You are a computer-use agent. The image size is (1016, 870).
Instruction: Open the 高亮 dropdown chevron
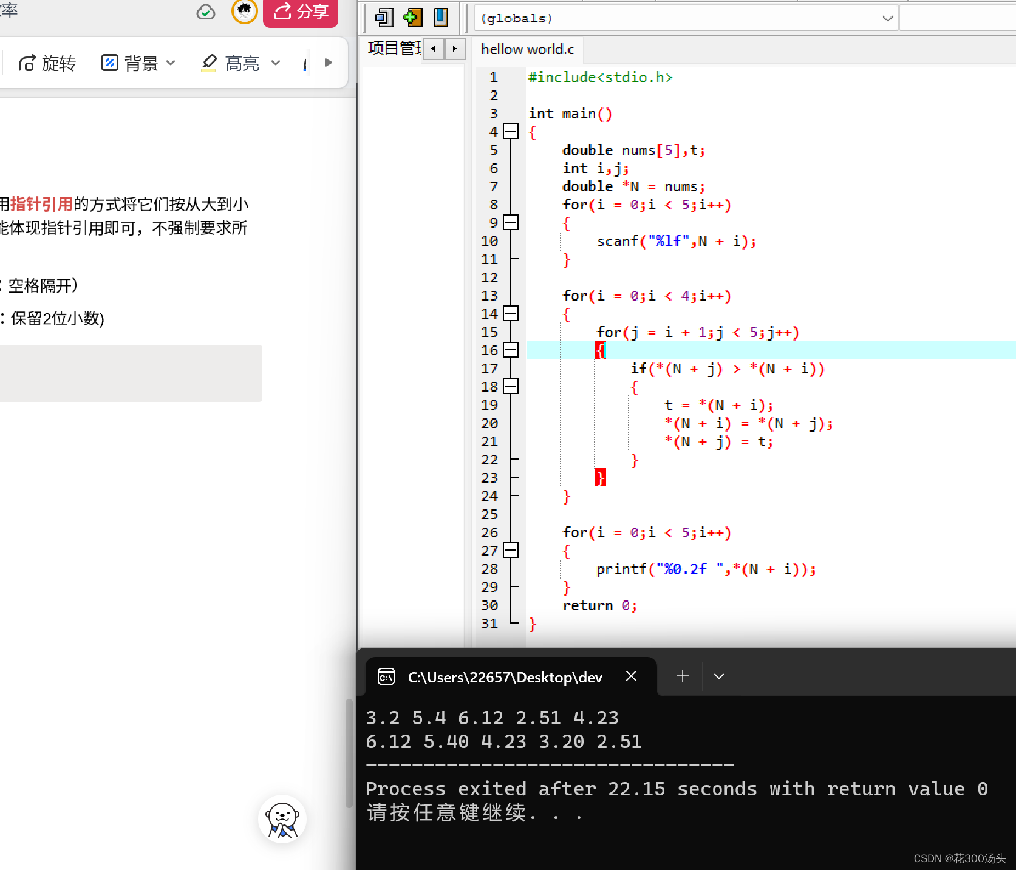(276, 63)
